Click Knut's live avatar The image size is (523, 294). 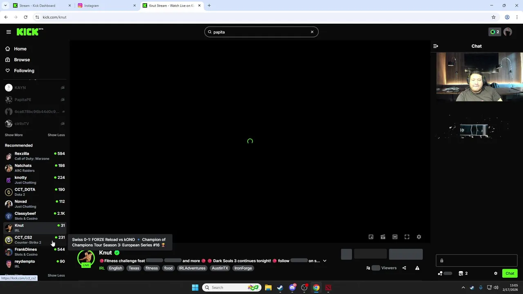pos(86,259)
